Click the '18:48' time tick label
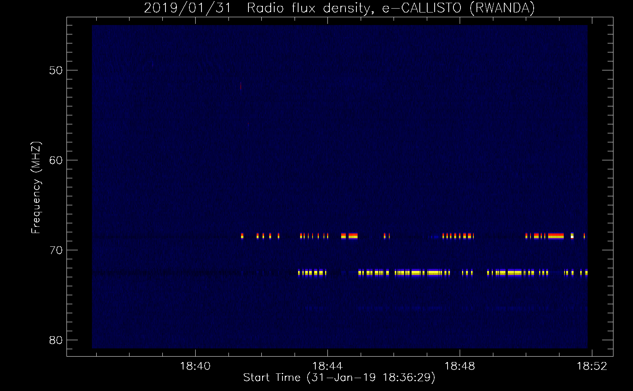Screen dimensions: 633x391 coord(460,366)
